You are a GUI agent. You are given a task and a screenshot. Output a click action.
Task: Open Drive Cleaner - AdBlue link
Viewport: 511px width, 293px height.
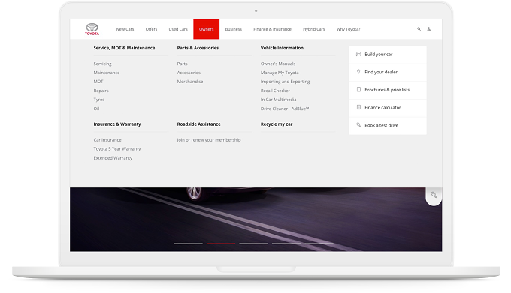pyautogui.click(x=285, y=109)
